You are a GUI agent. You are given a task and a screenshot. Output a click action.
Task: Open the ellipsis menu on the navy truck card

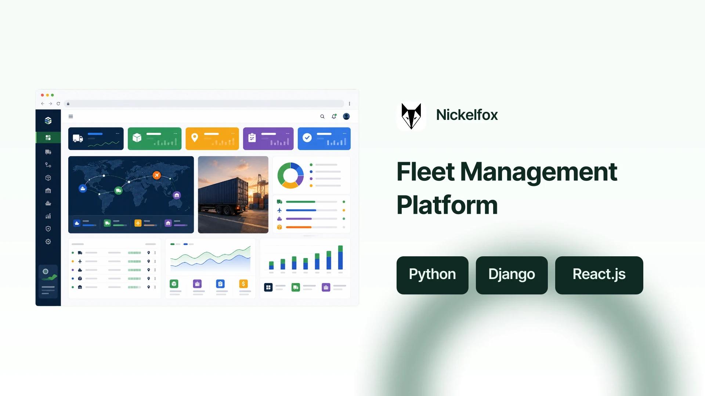(117, 133)
